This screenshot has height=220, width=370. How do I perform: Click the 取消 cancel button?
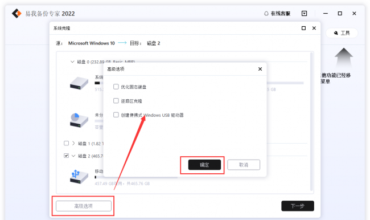click(244, 165)
